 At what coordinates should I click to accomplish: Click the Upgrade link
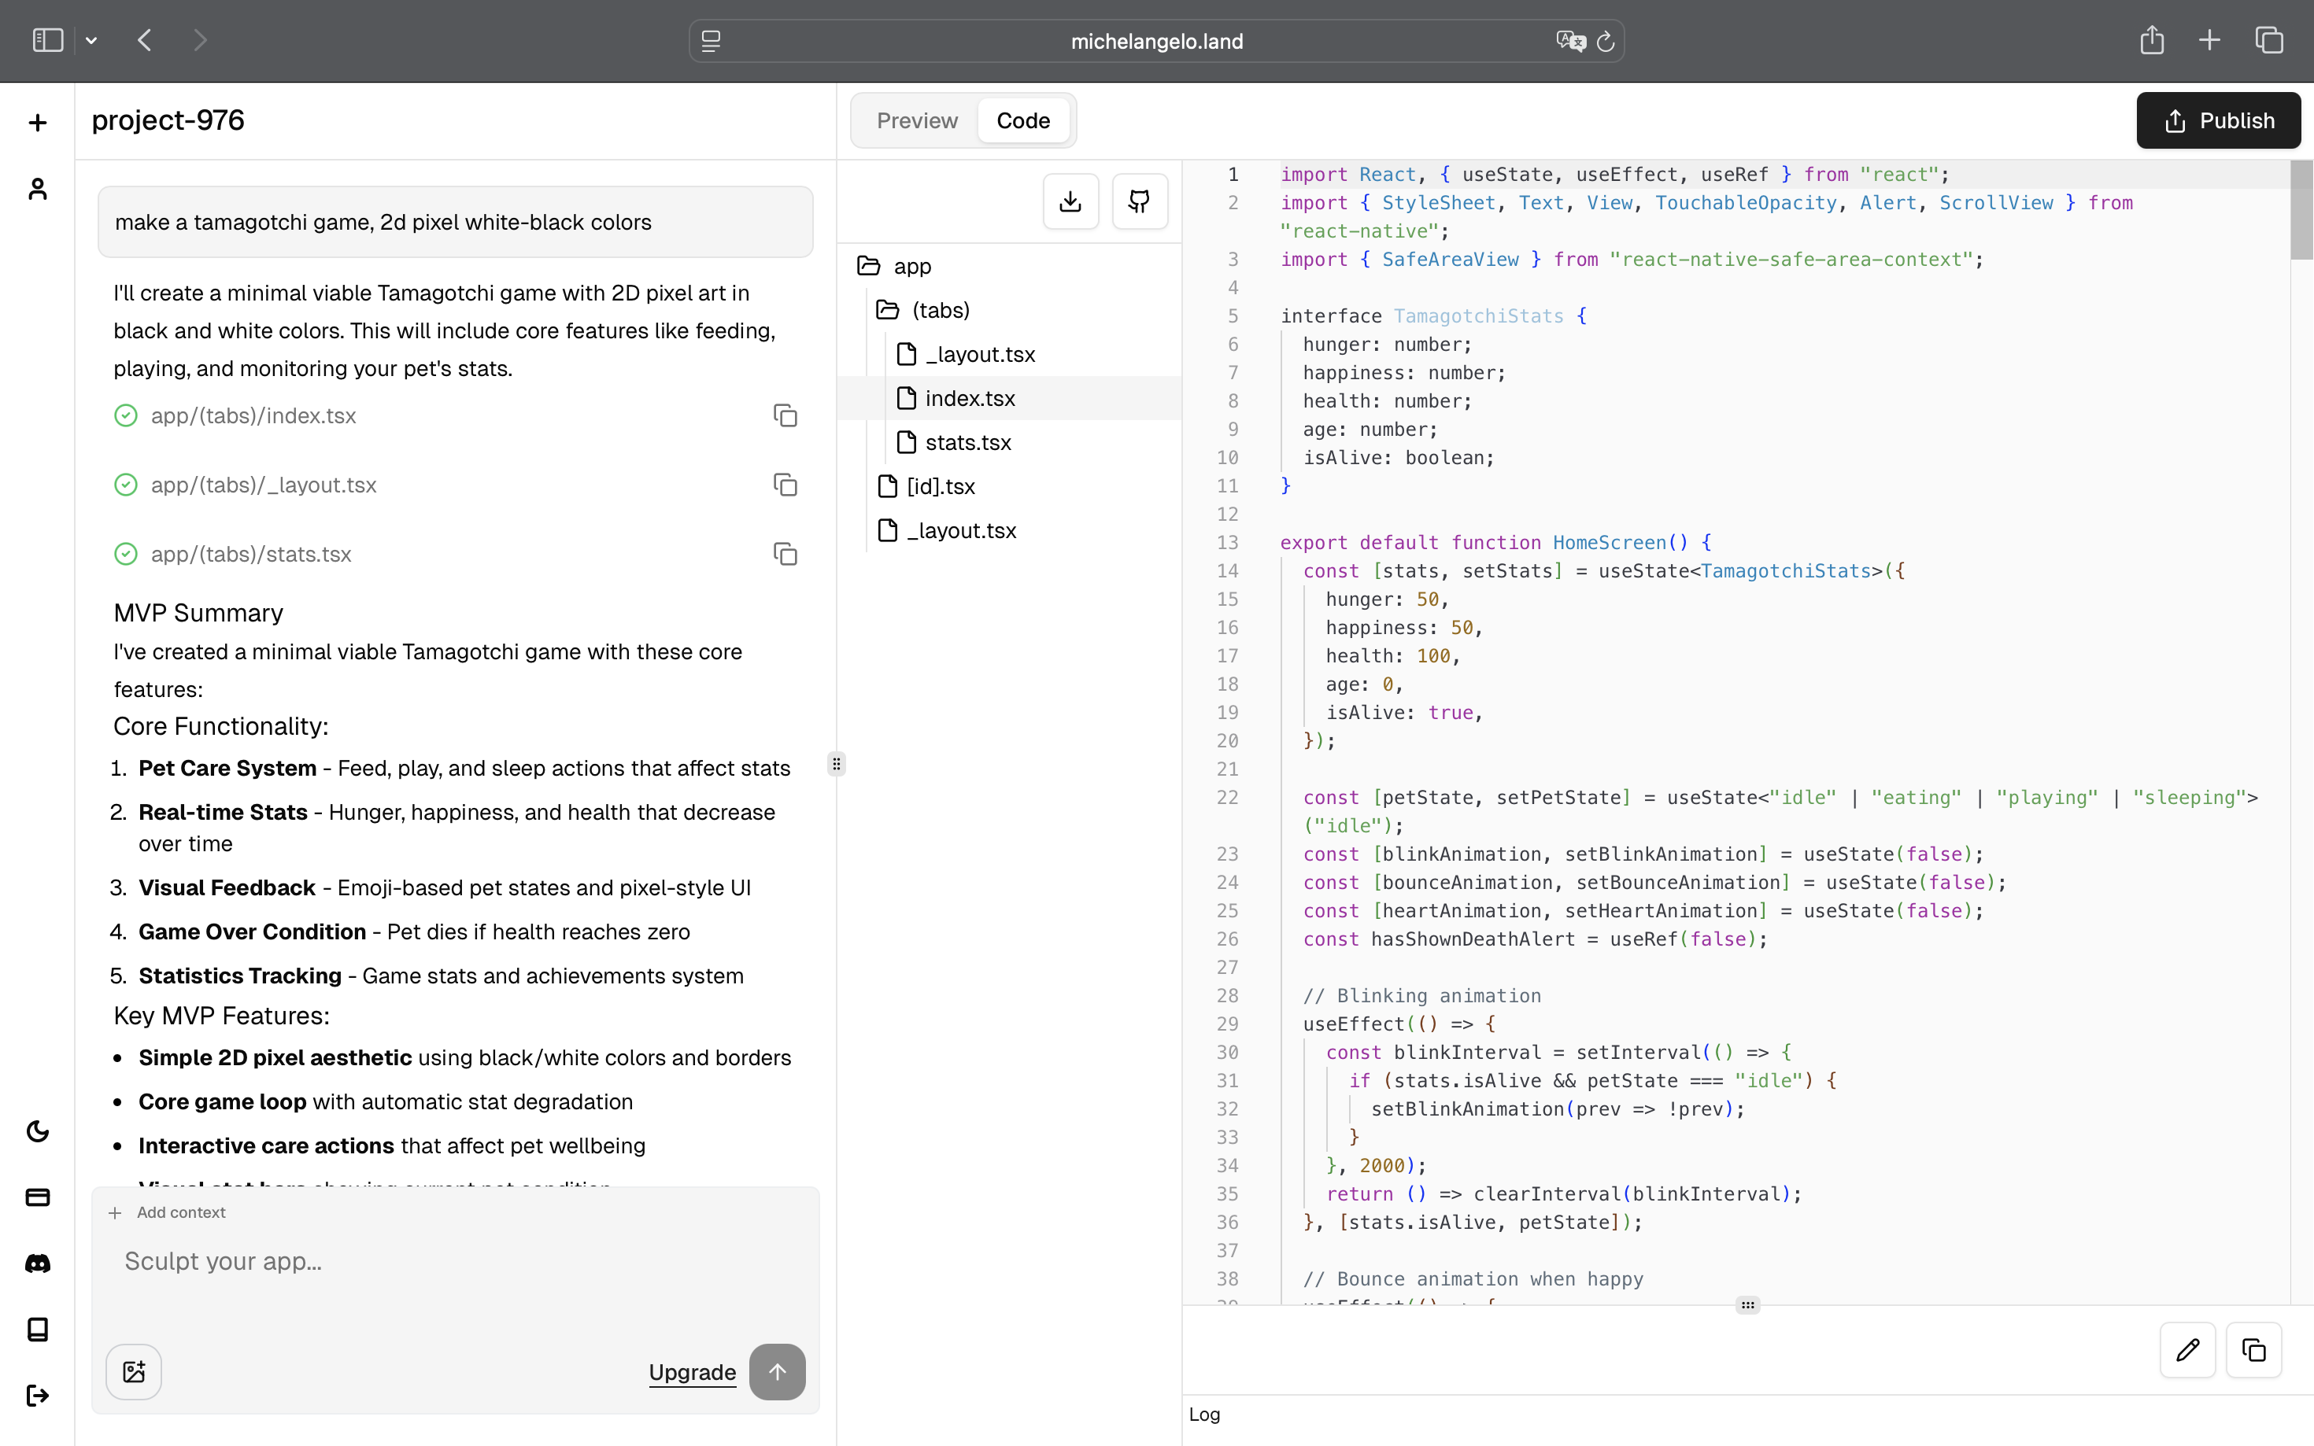point(692,1372)
